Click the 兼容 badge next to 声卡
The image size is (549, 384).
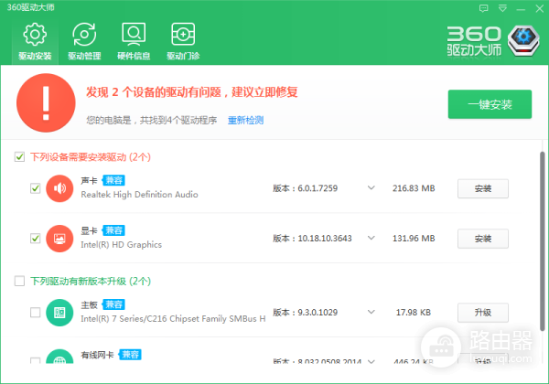tap(113, 180)
